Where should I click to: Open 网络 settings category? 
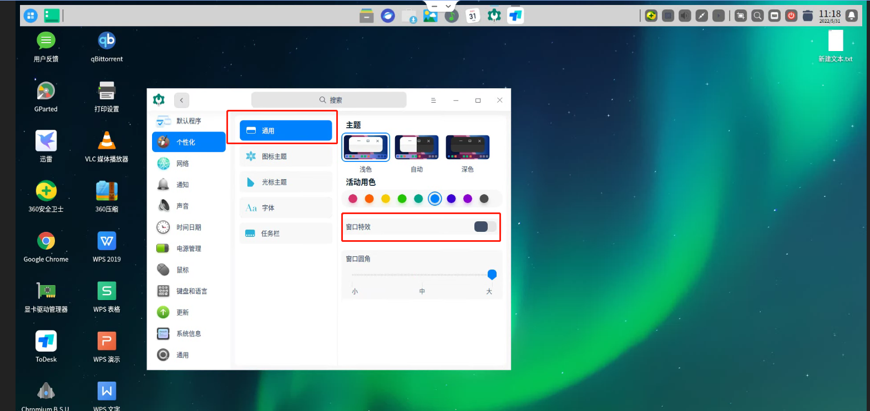189,164
